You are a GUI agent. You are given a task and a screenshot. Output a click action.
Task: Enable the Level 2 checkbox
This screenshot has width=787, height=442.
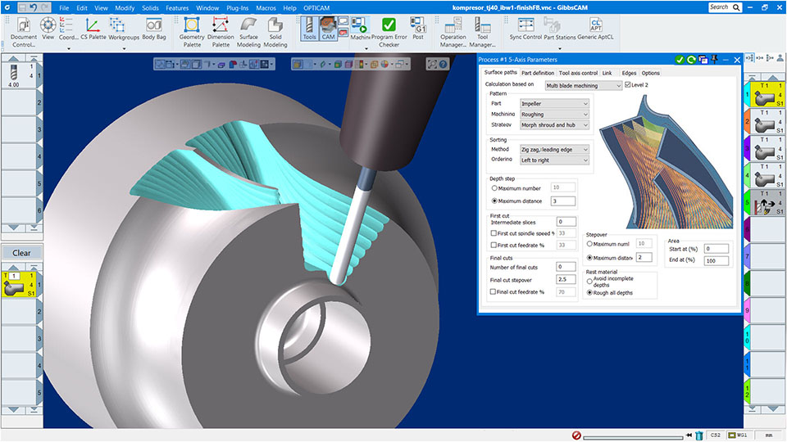628,84
